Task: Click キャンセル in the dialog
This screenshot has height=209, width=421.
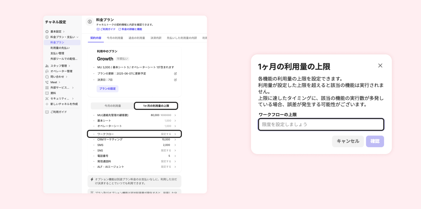Action: pyautogui.click(x=348, y=141)
